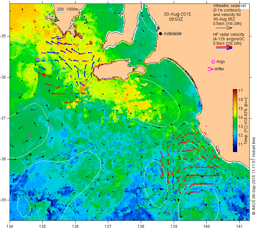
Task: Click the magenta Argo circle in the legend
Action: coord(213,62)
